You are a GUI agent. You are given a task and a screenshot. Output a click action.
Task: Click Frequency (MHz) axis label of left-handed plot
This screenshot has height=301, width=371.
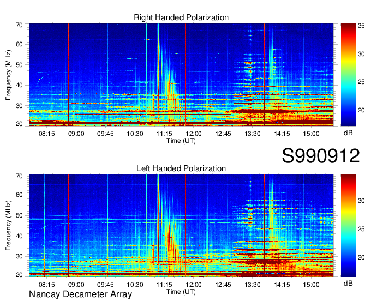pos(8,226)
